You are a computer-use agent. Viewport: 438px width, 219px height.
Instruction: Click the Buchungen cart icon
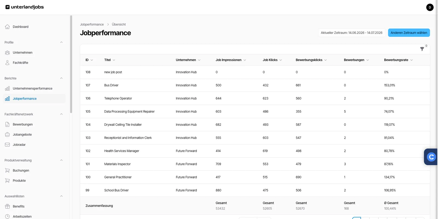coord(7,170)
